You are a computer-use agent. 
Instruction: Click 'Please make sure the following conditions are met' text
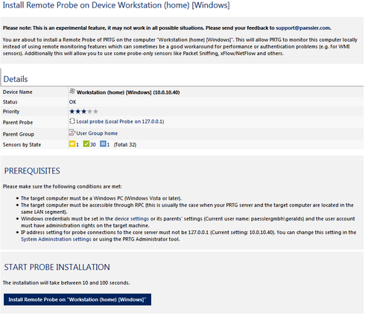(x=62, y=186)
